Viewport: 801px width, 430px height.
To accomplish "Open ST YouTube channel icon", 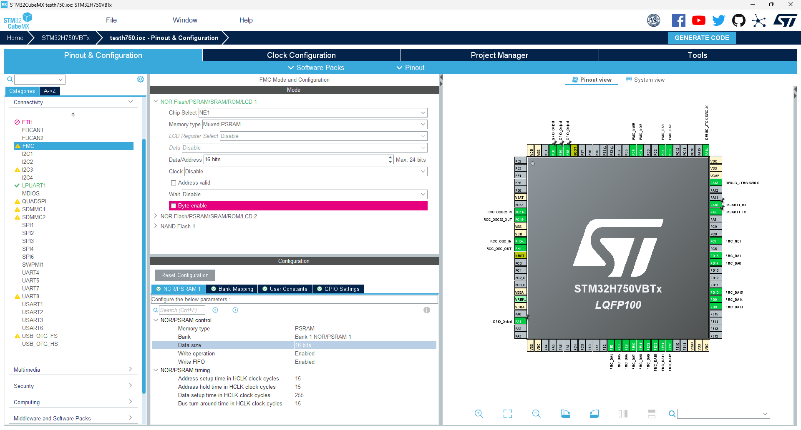I will [x=699, y=20].
